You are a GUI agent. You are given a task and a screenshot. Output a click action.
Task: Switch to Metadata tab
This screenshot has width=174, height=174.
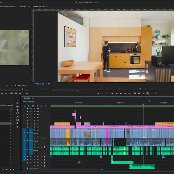click(x=23, y=7)
